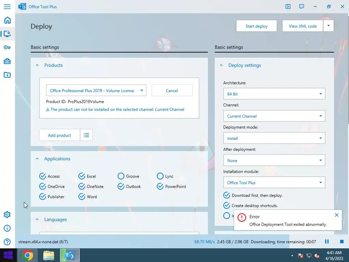Image resolution: width=349 pixels, height=262 pixels.
Task: Dismiss the Error notification
Action: (x=336, y=215)
